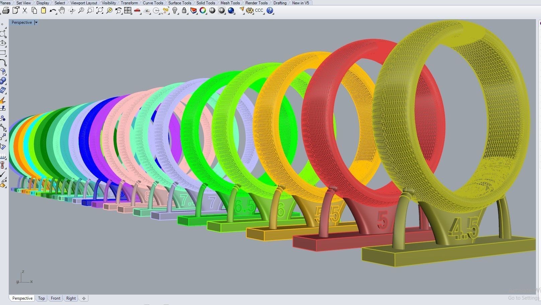Select the Fillet Curves tool in left toolbar
Image resolution: width=541 pixels, height=305 pixels.
click(x=3, y=62)
